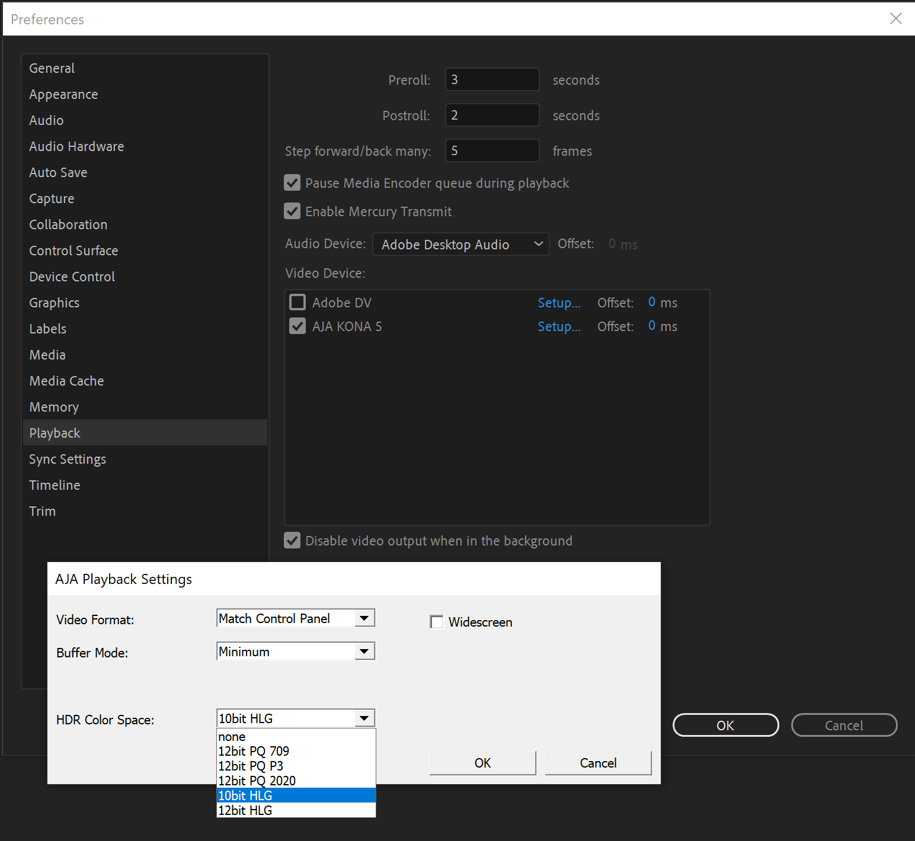Click the Preroll seconds field
The height and width of the screenshot is (841, 915).
(492, 79)
